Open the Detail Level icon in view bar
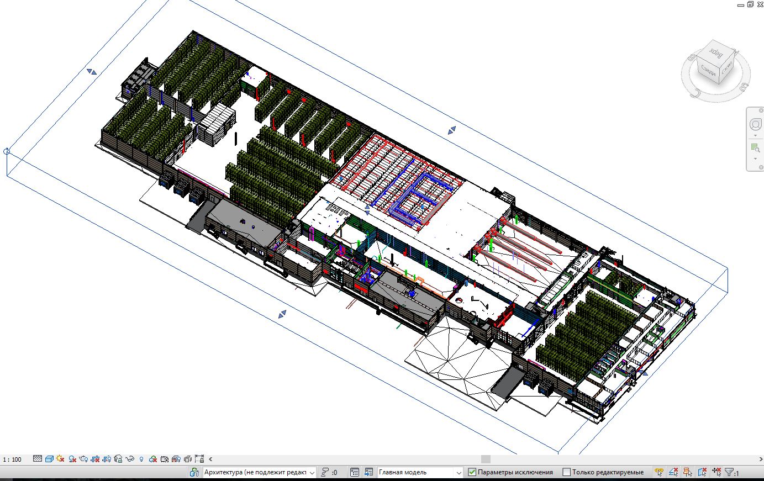764x481 pixels. (38, 459)
